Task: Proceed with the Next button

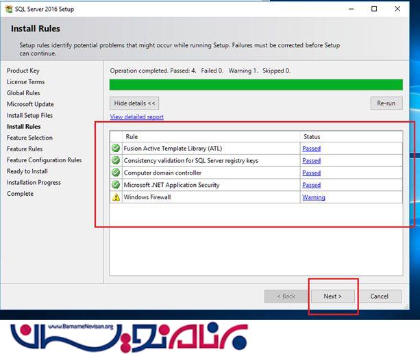Action: (332, 296)
